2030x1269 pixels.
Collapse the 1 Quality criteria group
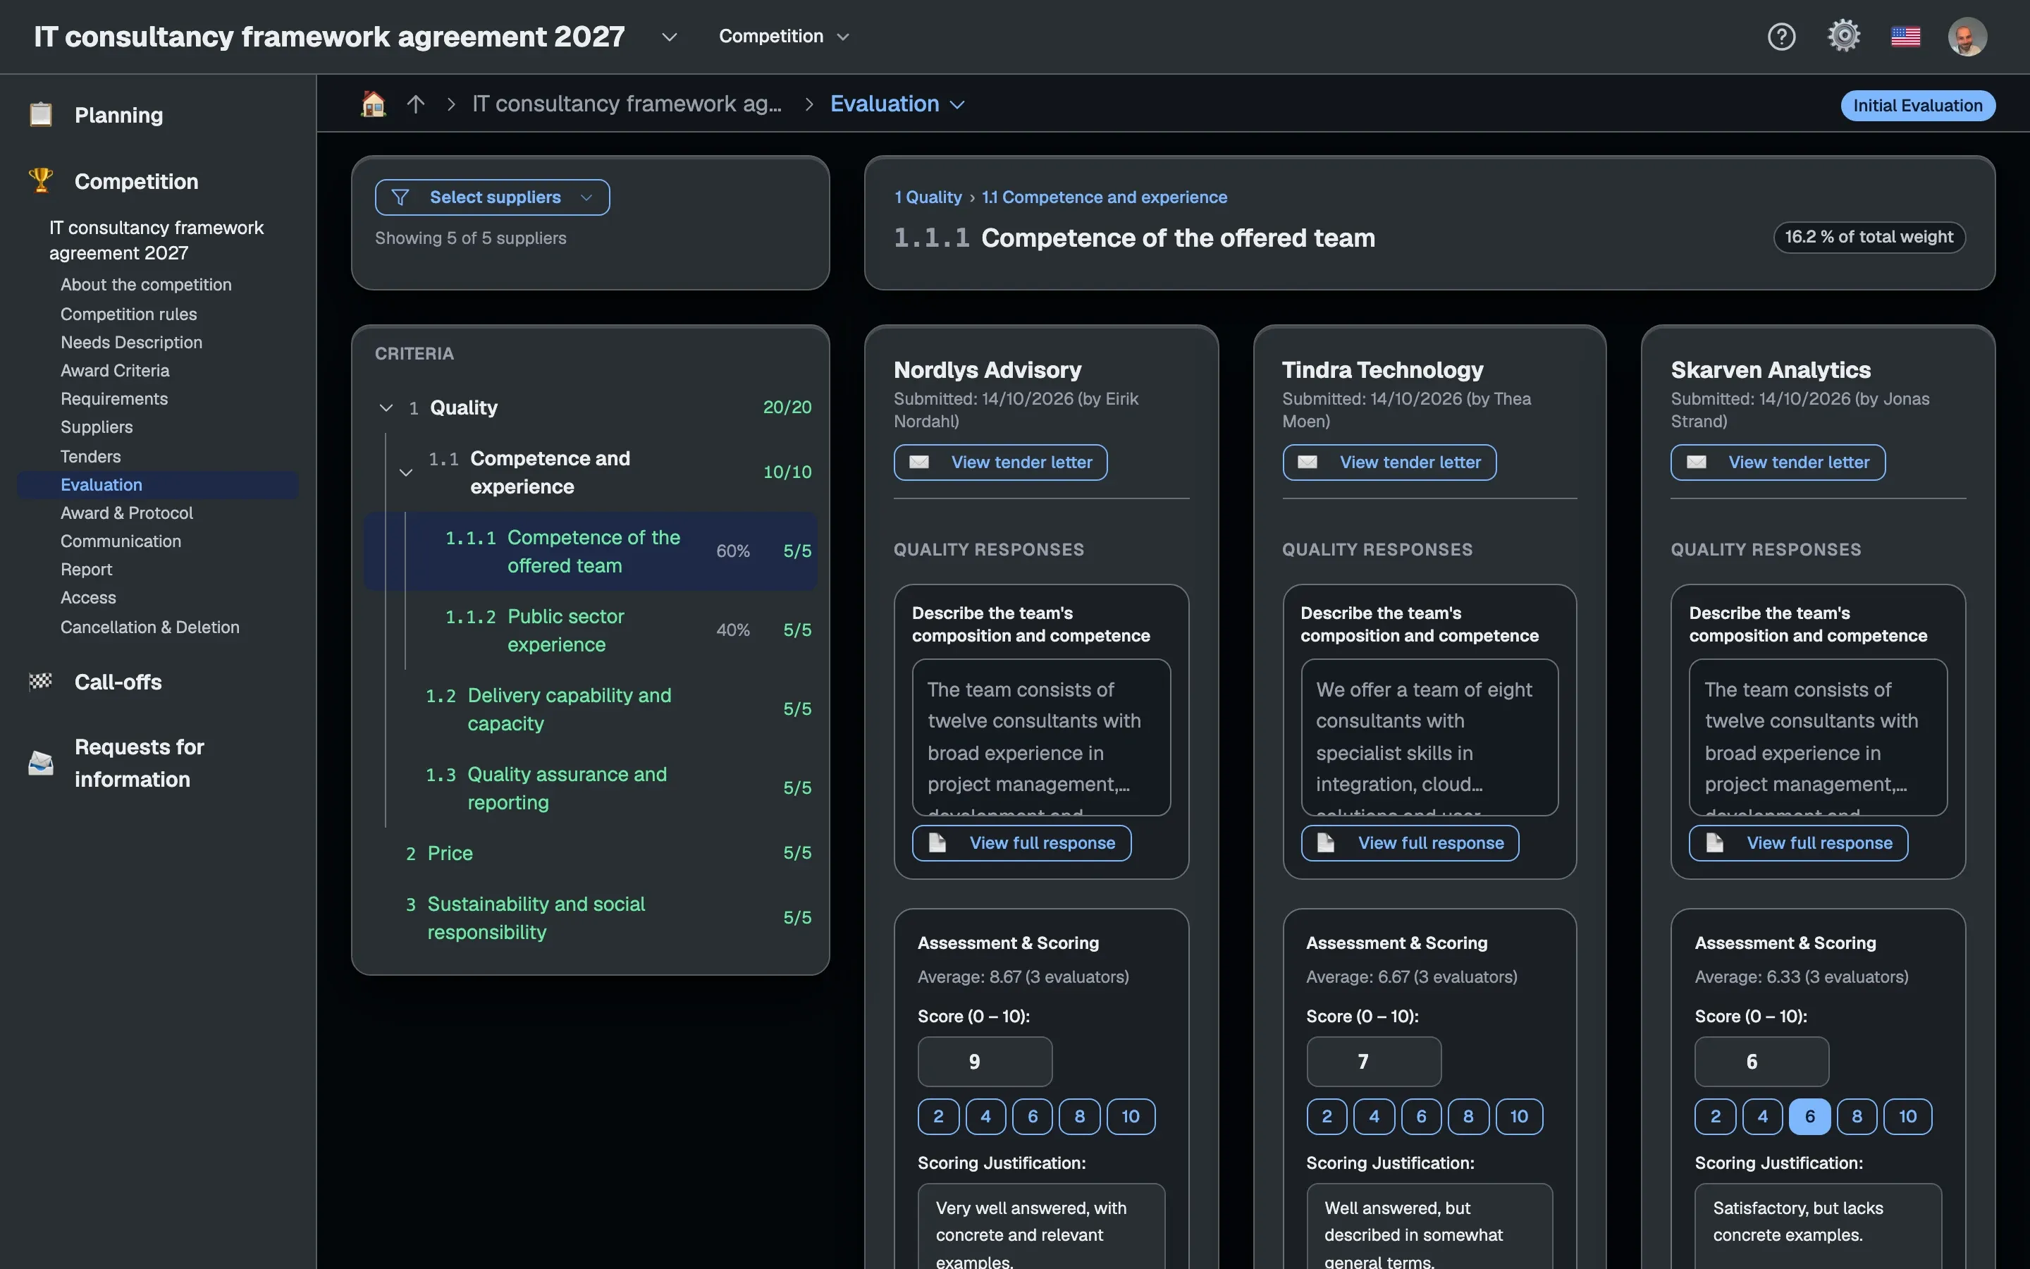[386, 408]
